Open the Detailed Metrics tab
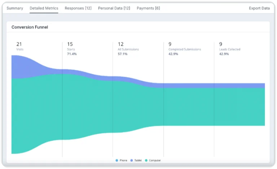277x169 pixels. coord(44,8)
